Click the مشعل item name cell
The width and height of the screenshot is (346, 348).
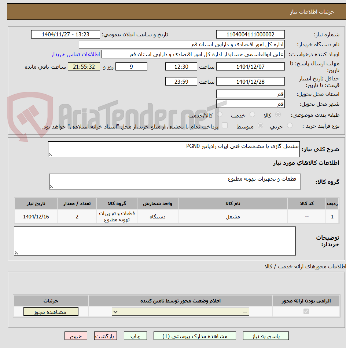tap(233, 217)
